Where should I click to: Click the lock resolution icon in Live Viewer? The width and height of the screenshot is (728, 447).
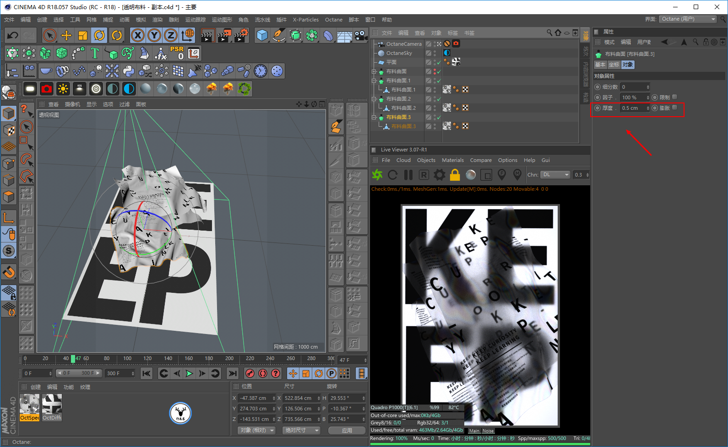pos(455,175)
